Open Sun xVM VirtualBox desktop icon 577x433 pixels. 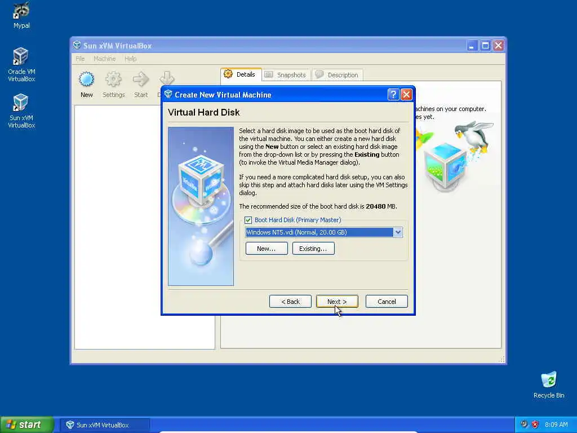tap(21, 111)
